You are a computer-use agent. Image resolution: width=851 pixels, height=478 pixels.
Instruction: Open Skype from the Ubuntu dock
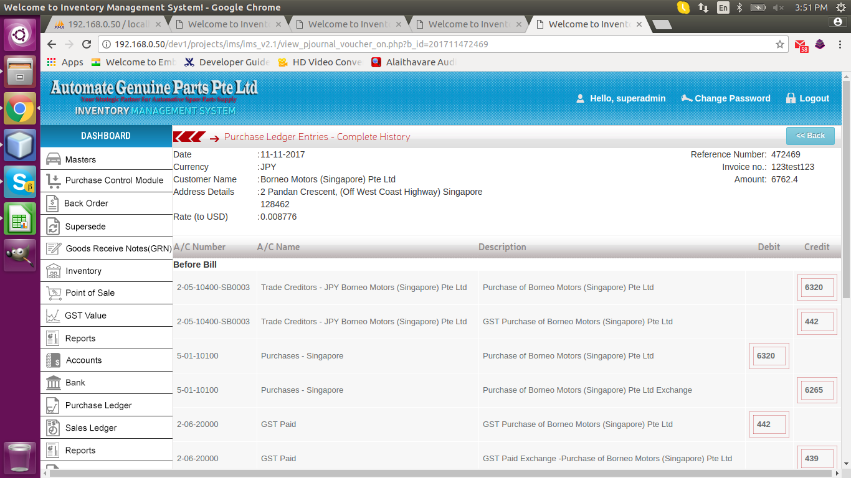tap(20, 182)
